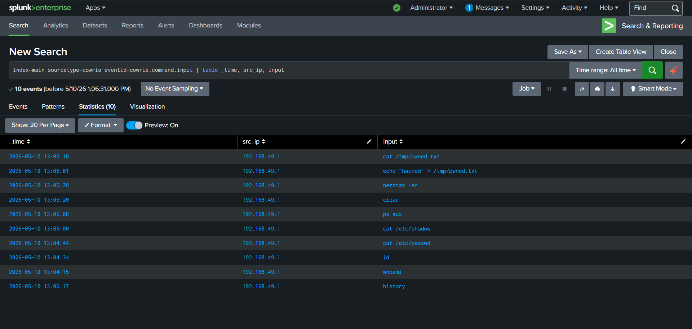692x329 pixels.
Task: Run search with the green magnifier button
Action: (x=652, y=70)
